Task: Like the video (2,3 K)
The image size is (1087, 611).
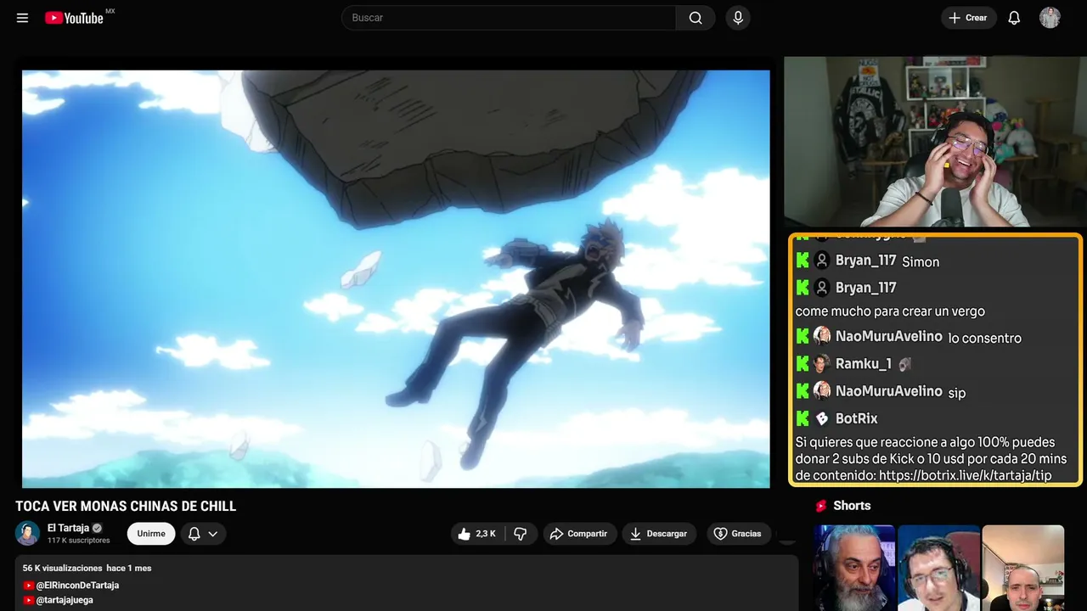Action: coord(476,534)
